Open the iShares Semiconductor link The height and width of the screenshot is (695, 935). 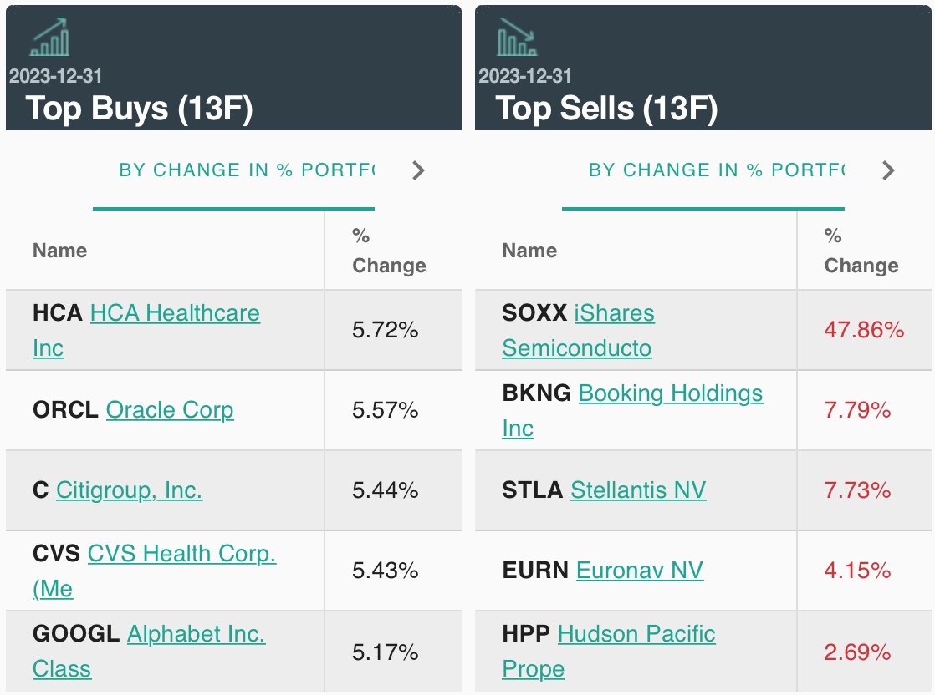coord(614,313)
